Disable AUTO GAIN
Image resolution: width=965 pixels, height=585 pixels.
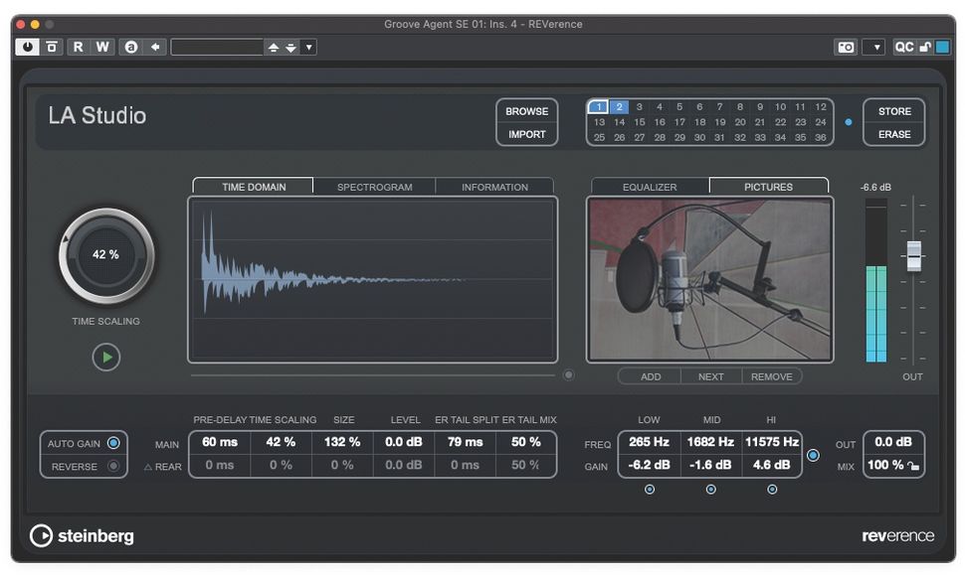(x=116, y=444)
